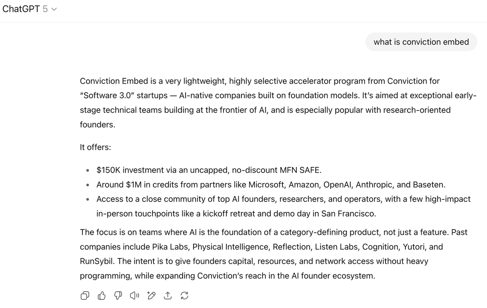Click the ChatGPT 5 model name label
This screenshot has height=308, width=487.
[x=25, y=9]
